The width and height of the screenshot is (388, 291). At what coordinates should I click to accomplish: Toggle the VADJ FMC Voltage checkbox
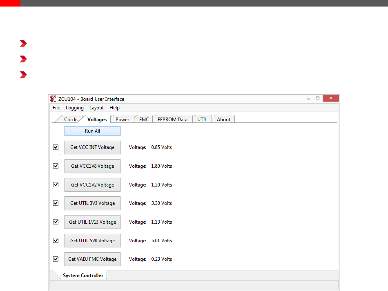pyautogui.click(x=56, y=259)
